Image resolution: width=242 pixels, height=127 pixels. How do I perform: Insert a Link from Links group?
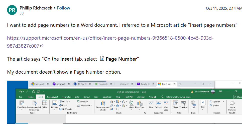pos(194,105)
